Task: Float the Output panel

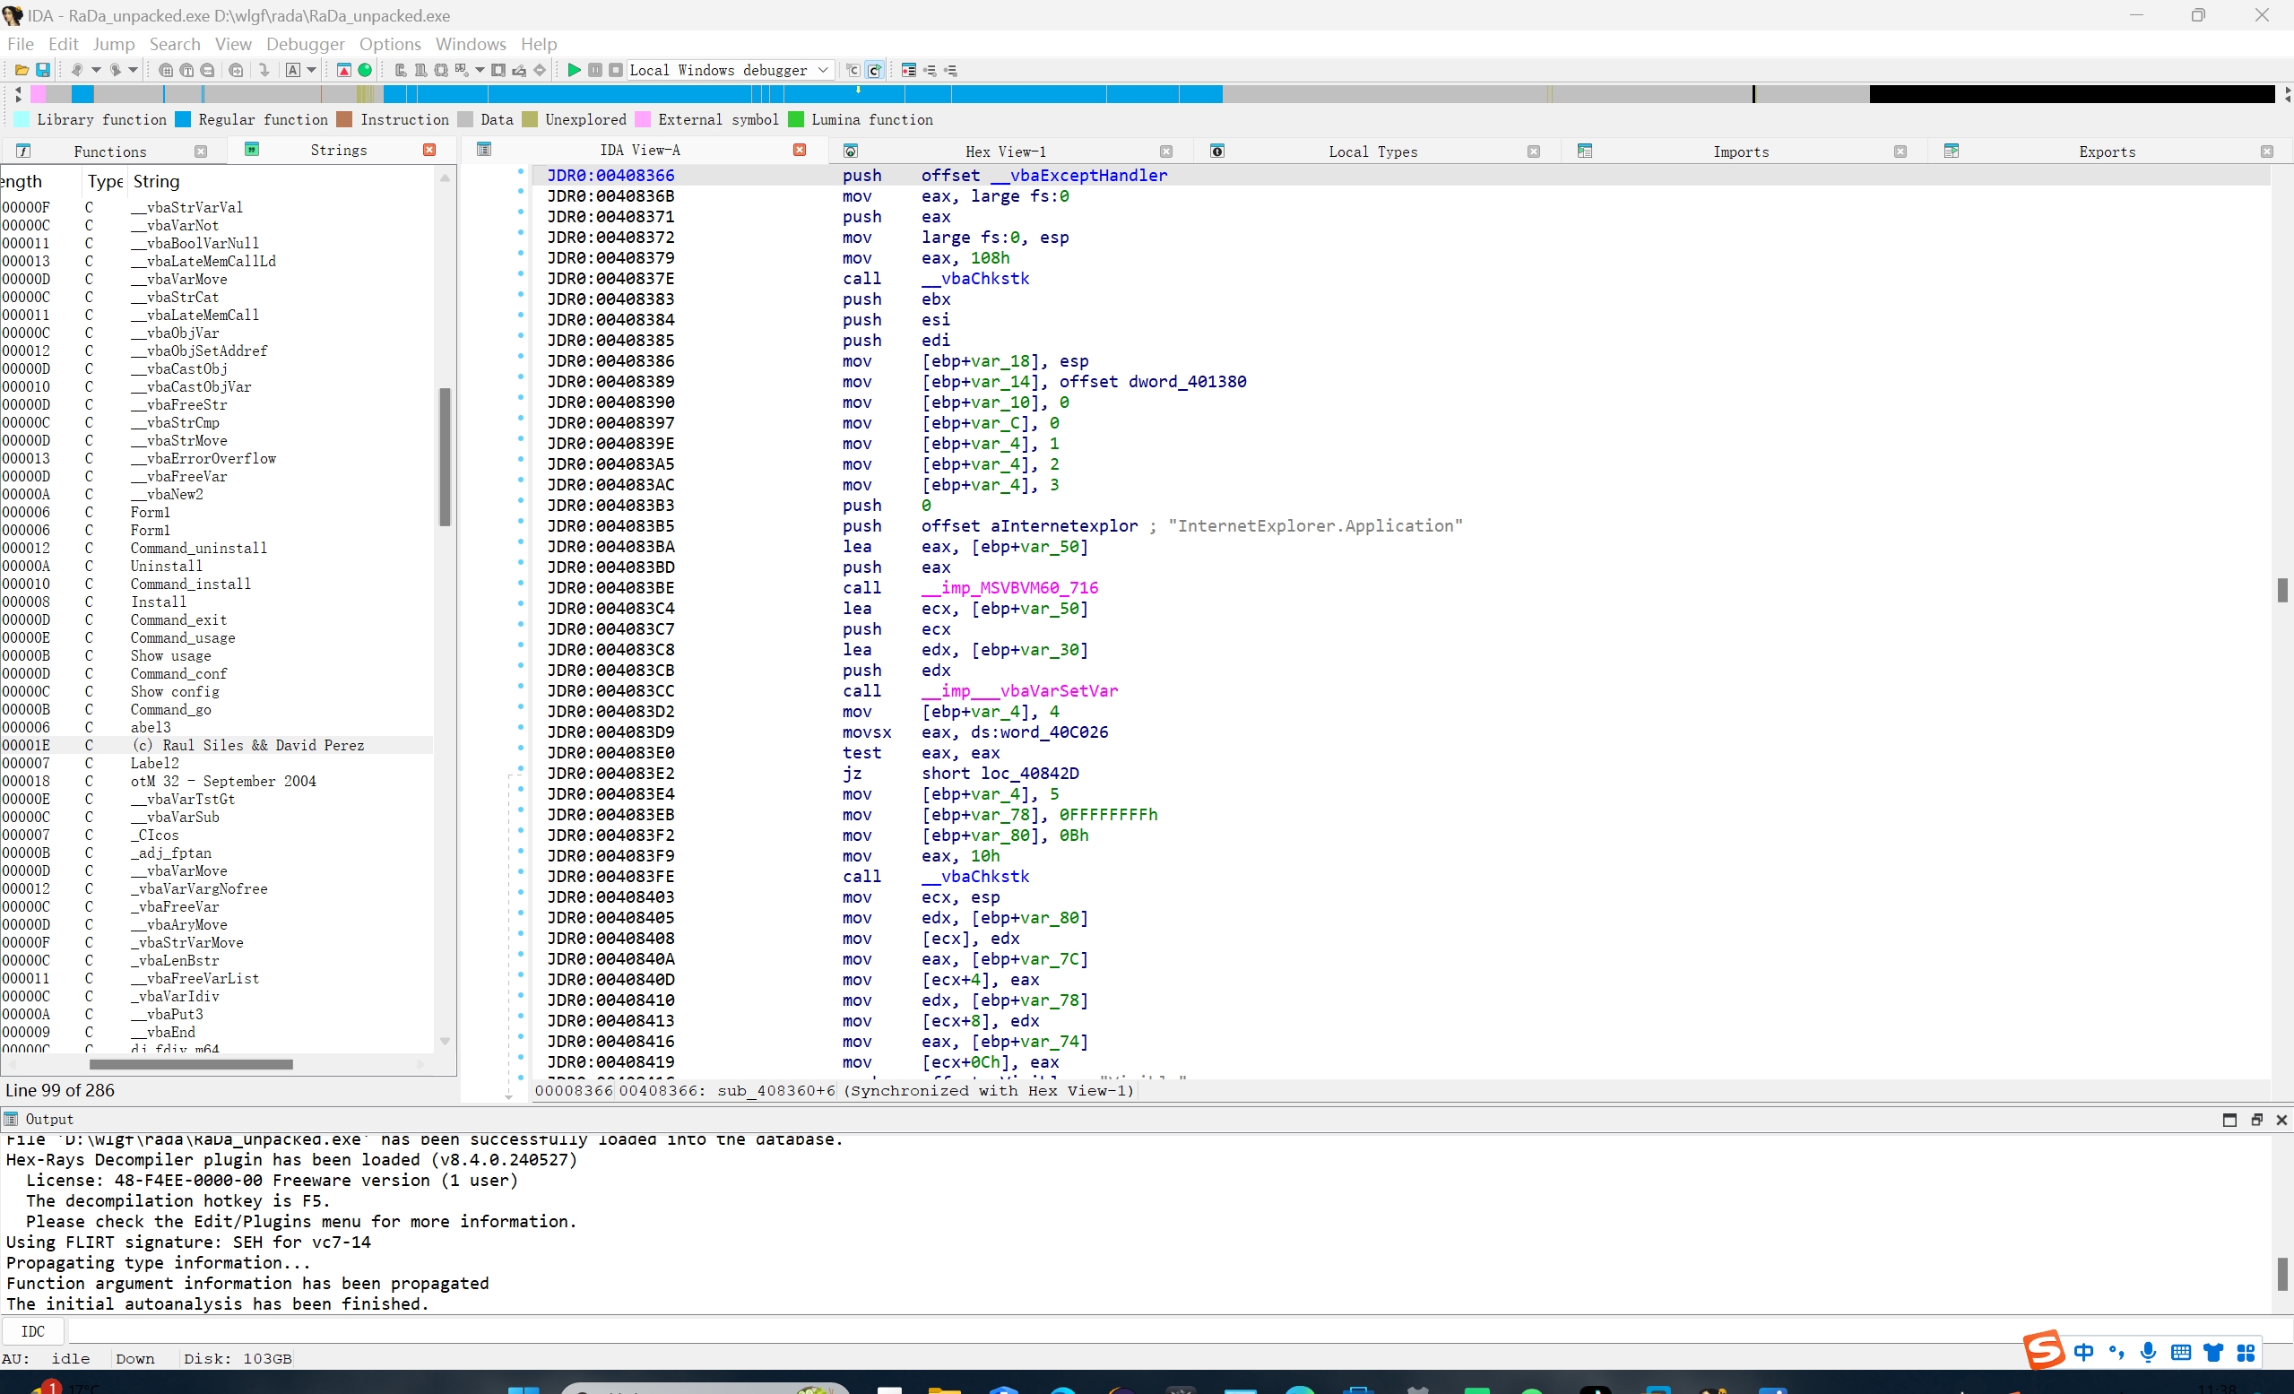Action: coord(2255,1120)
